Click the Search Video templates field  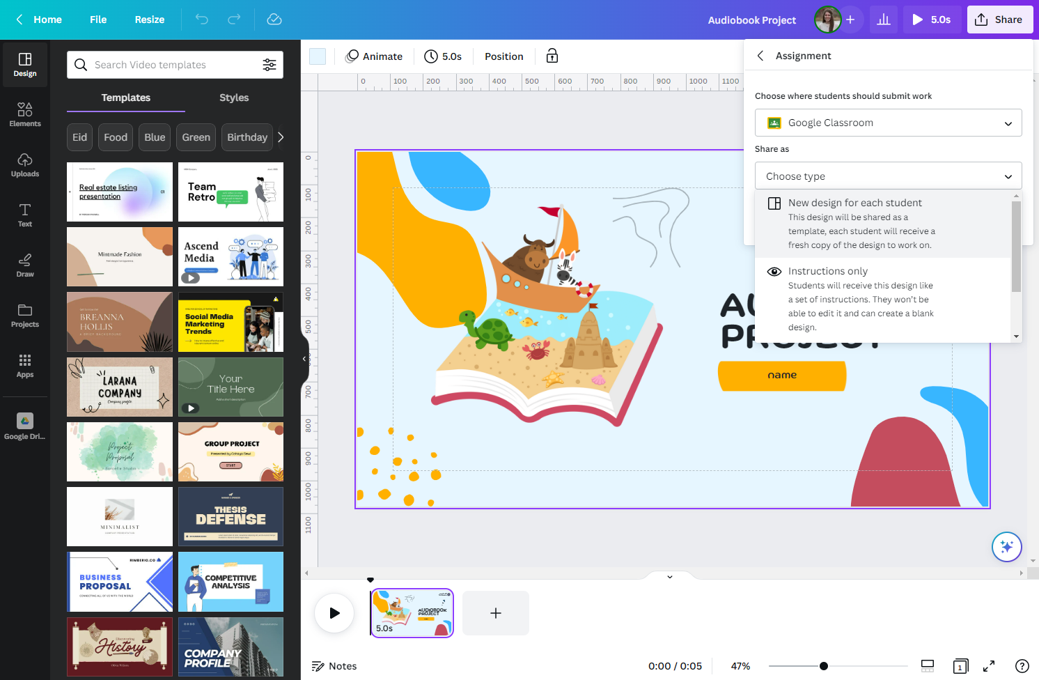(x=175, y=65)
